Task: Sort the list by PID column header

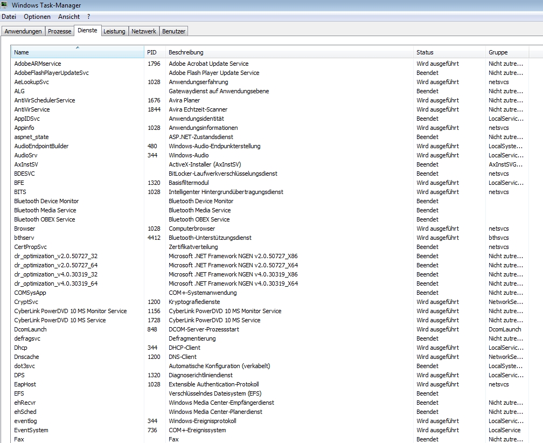Action: point(154,52)
